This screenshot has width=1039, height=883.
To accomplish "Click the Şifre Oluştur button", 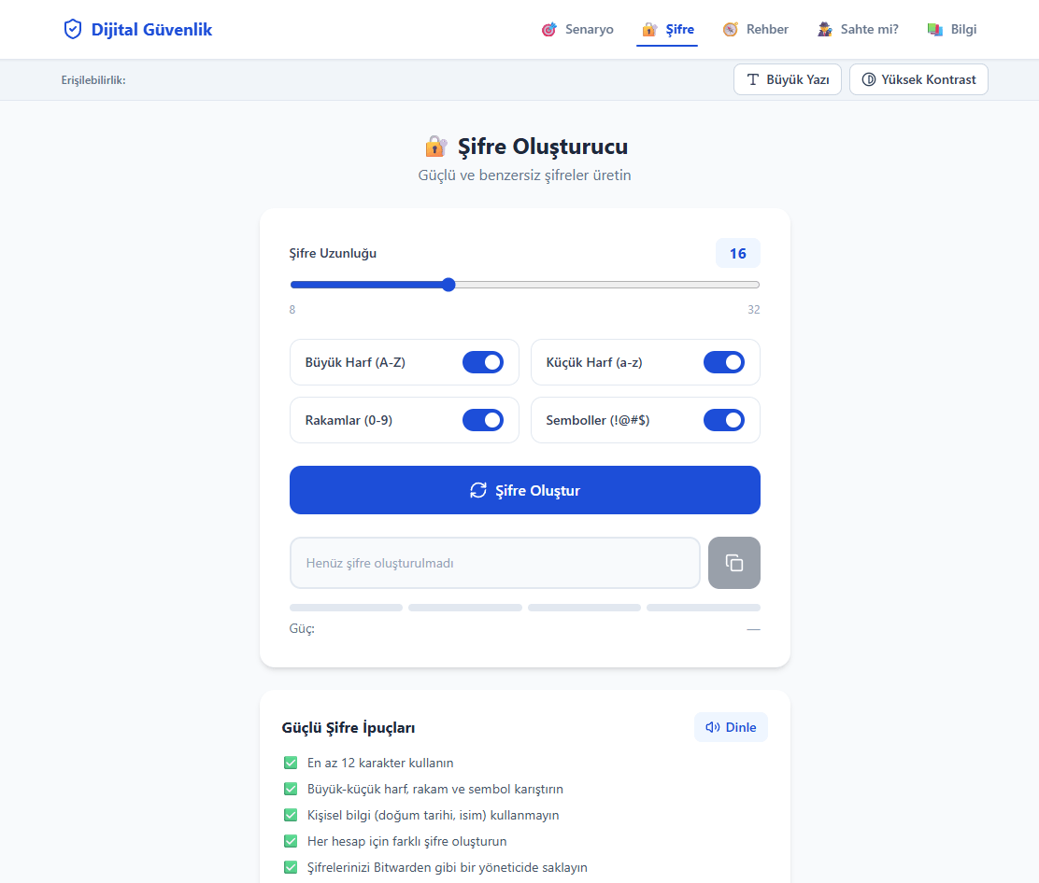I will pos(525,490).
